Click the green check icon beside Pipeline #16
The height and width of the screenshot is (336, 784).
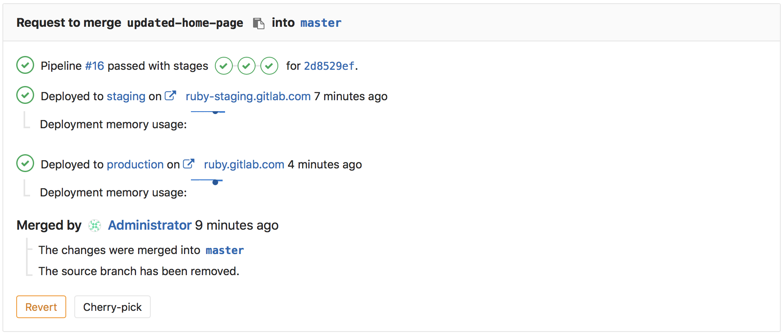pyautogui.click(x=25, y=65)
